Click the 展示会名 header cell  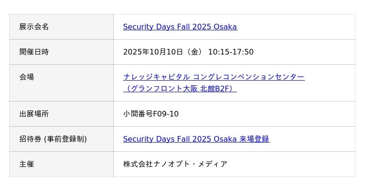(x=34, y=27)
